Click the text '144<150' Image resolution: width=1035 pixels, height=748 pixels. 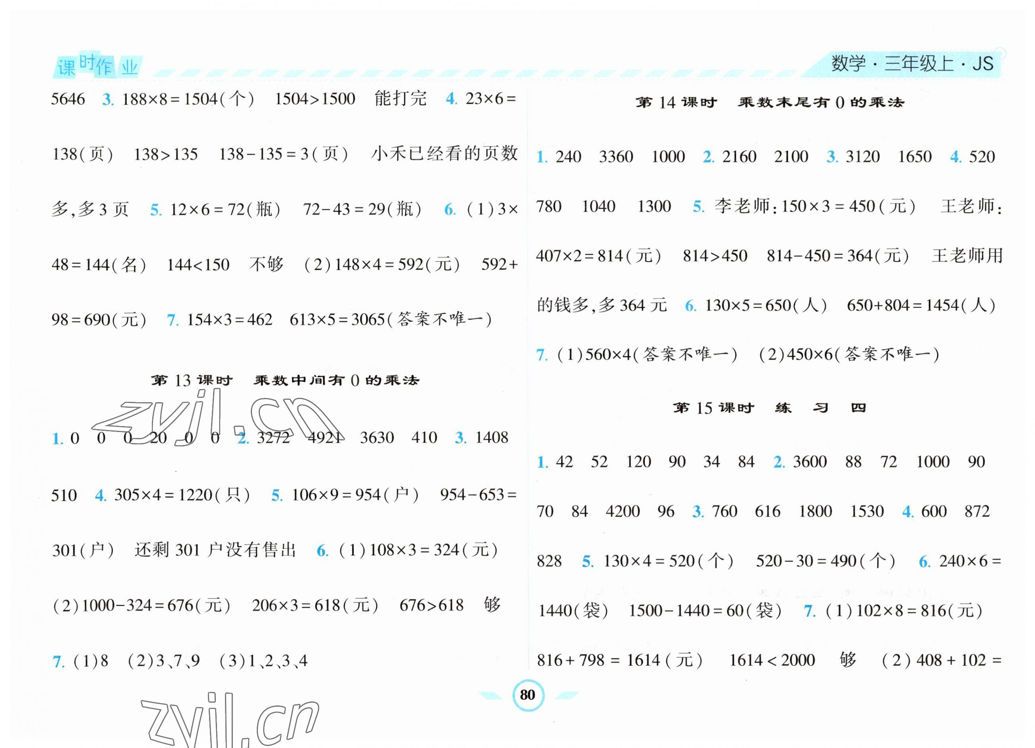[x=198, y=265]
